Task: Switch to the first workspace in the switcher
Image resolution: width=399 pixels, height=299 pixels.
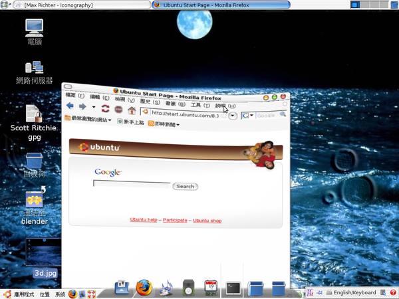Action: click(x=355, y=5)
